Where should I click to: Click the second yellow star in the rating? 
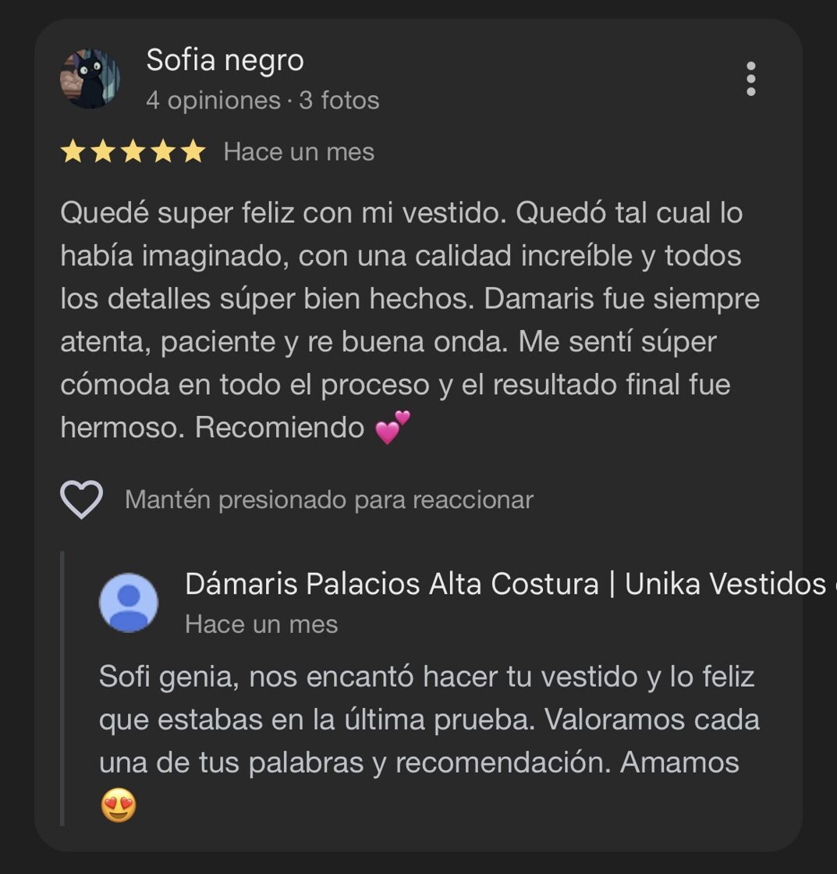(x=103, y=151)
